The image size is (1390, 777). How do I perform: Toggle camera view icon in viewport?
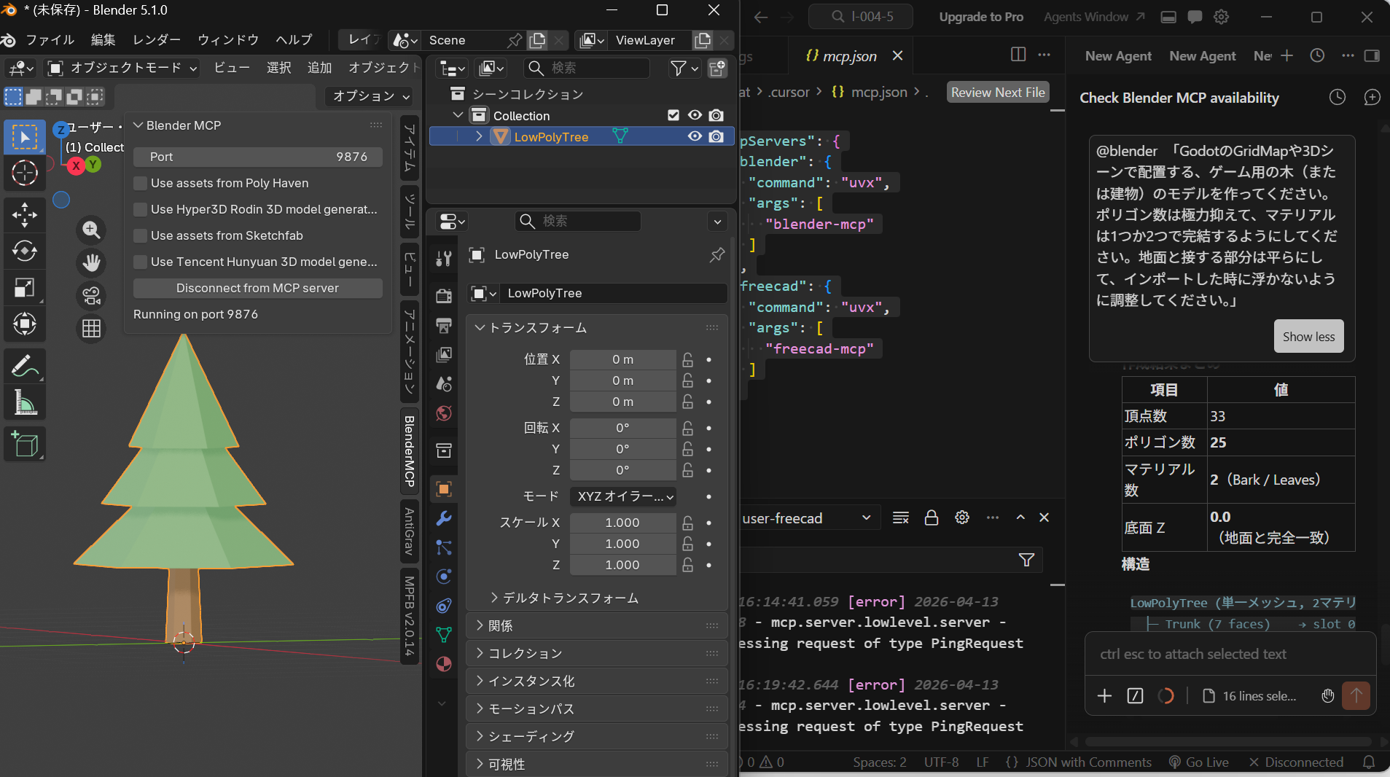click(x=91, y=296)
